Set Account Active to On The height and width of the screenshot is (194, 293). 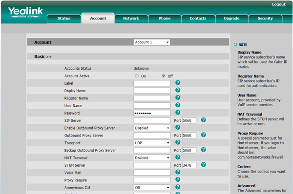click(x=137, y=76)
